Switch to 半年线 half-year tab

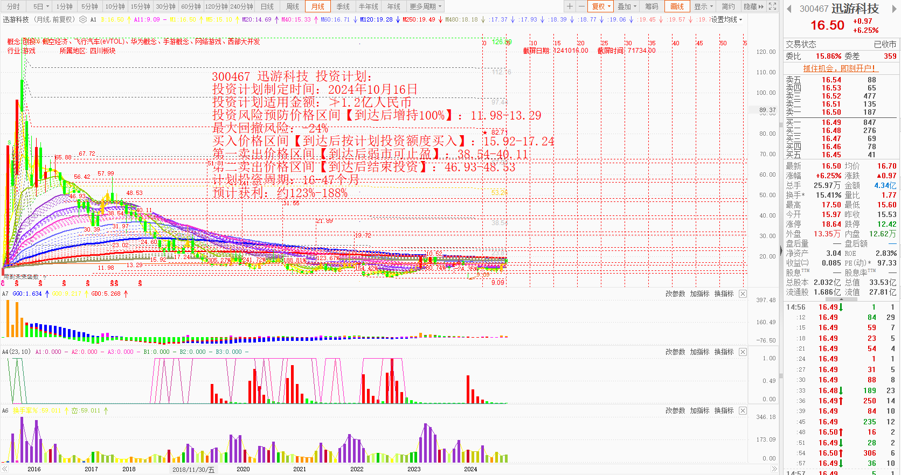368,6
